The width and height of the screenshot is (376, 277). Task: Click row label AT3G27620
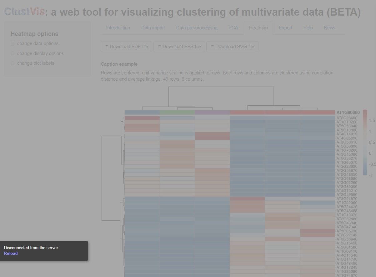(x=347, y=167)
